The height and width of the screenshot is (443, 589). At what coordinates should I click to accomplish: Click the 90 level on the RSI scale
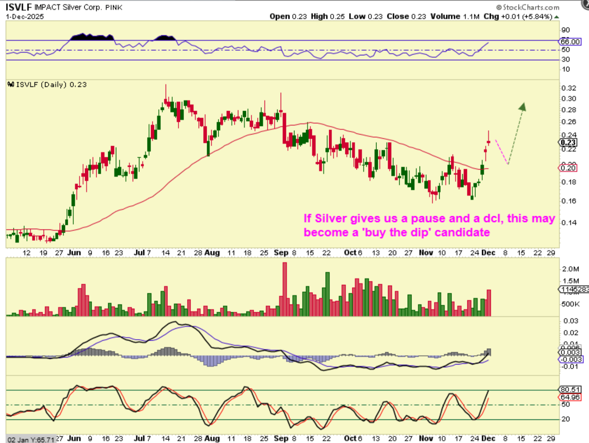pos(566,30)
